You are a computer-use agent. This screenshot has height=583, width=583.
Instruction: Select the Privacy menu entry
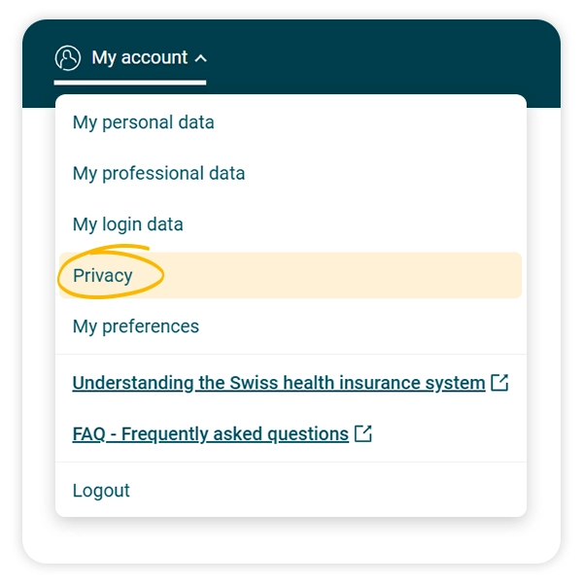[102, 276]
